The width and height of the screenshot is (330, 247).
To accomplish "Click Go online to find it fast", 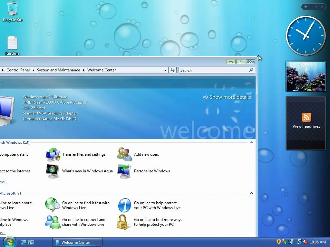I will [x=86, y=205].
